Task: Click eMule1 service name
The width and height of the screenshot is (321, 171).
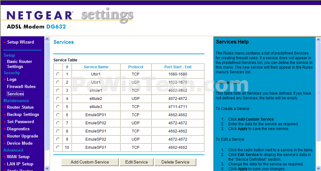Action: [96, 91]
